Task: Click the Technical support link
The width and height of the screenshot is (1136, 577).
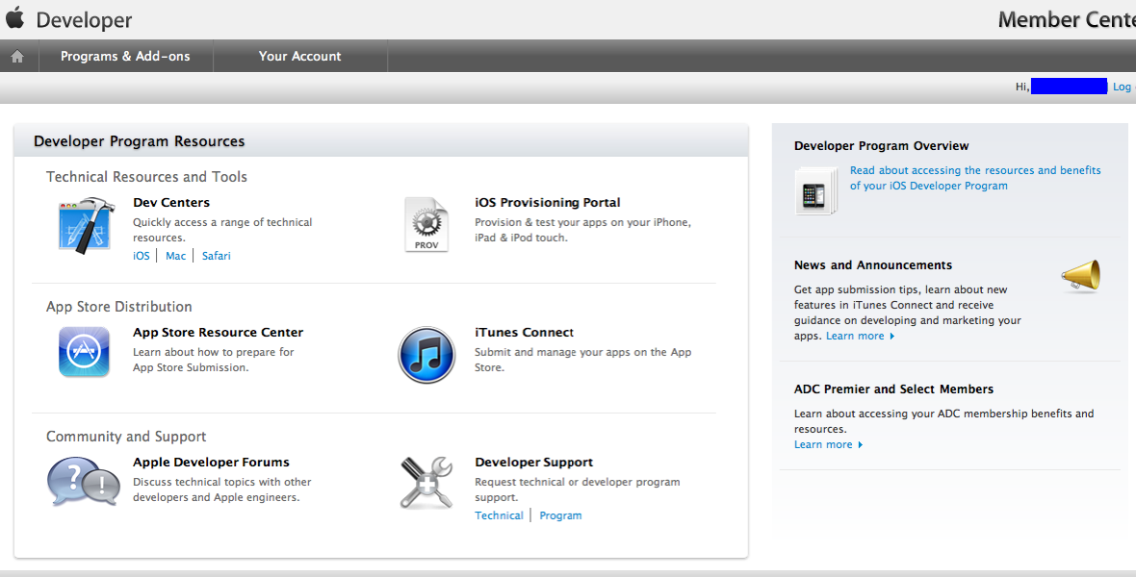Action: [x=499, y=515]
